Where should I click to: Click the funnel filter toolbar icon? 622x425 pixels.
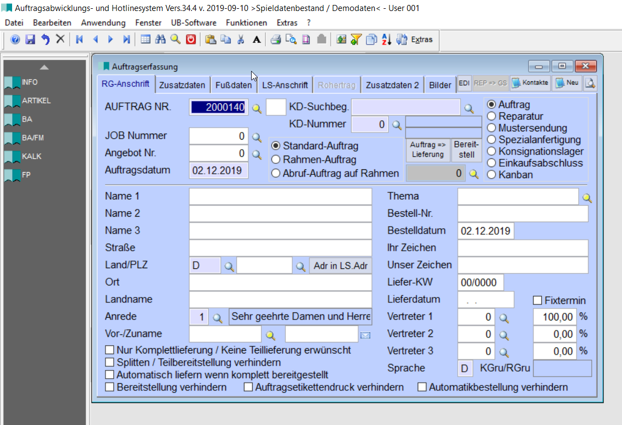(x=356, y=40)
